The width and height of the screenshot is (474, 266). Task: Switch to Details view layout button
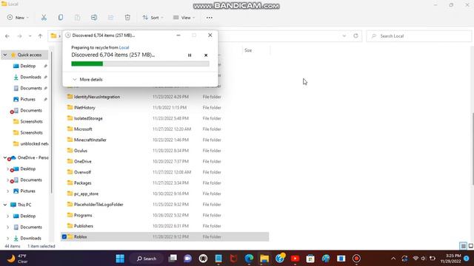[463, 246]
